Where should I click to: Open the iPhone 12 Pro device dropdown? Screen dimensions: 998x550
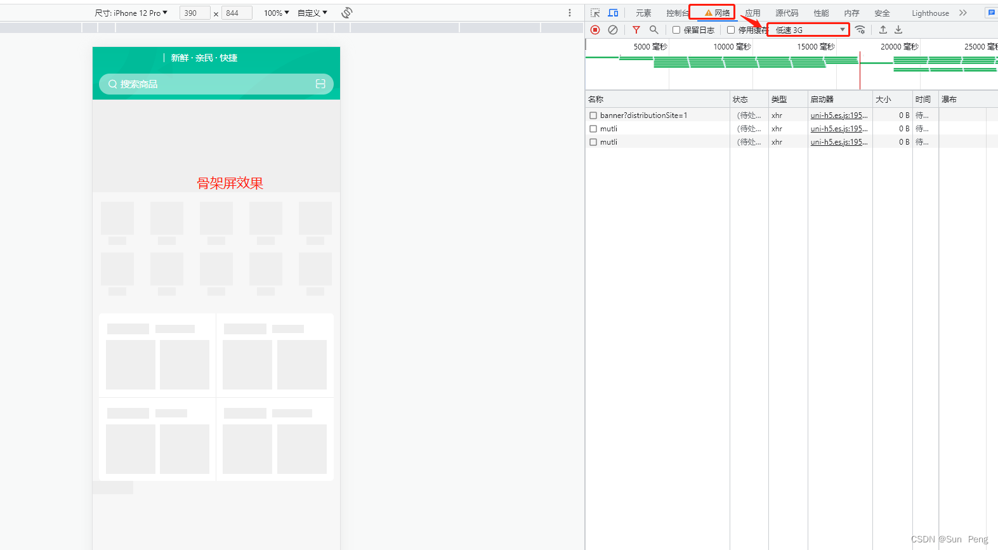131,13
